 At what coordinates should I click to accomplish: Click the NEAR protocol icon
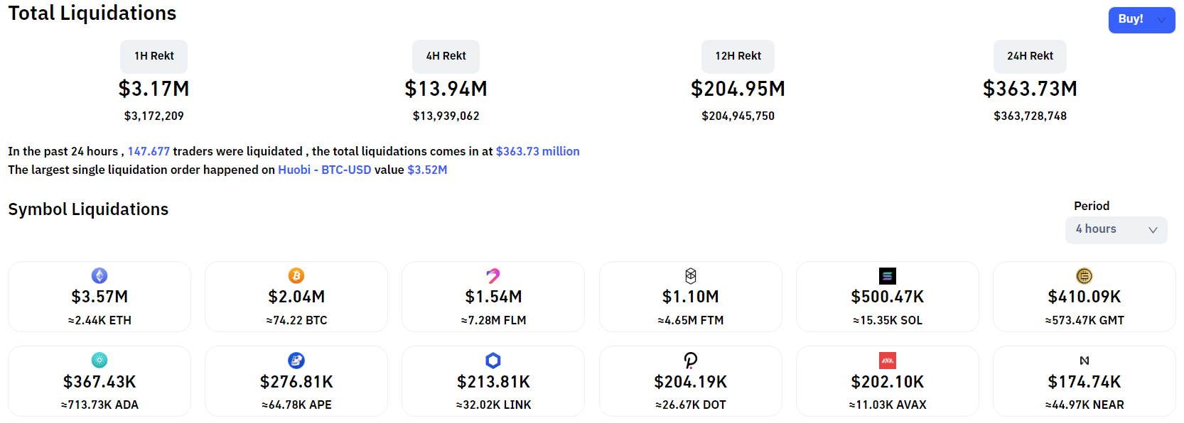1084,361
